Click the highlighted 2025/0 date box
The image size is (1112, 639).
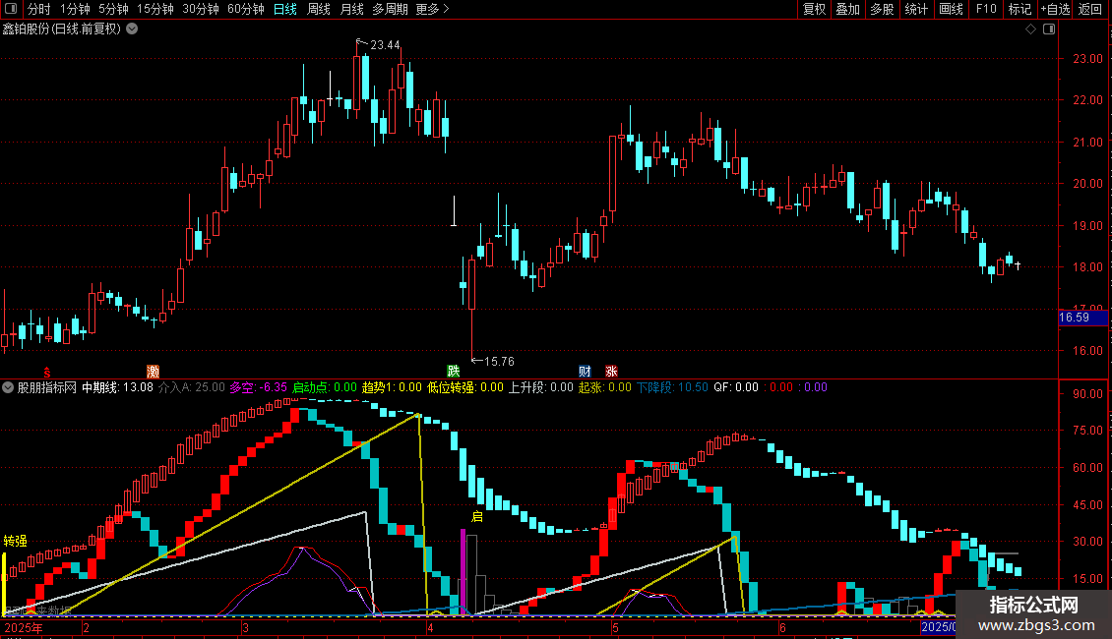click(938, 627)
